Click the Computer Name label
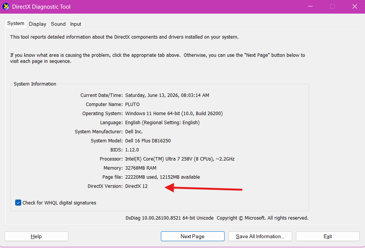Screen dimensions: 365x248 click(104, 105)
